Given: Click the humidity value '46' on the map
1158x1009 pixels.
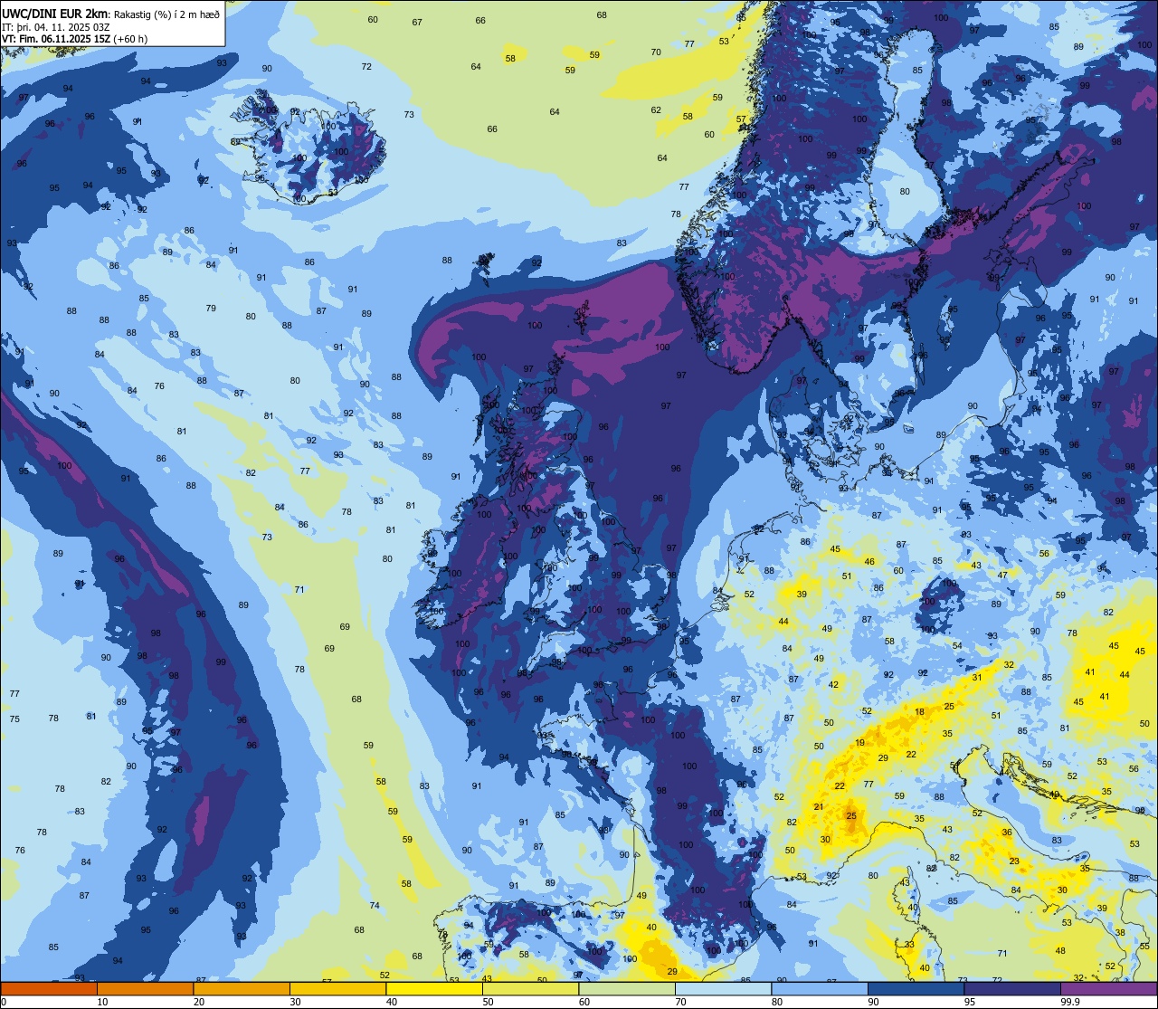Looking at the screenshot, I should (869, 562).
